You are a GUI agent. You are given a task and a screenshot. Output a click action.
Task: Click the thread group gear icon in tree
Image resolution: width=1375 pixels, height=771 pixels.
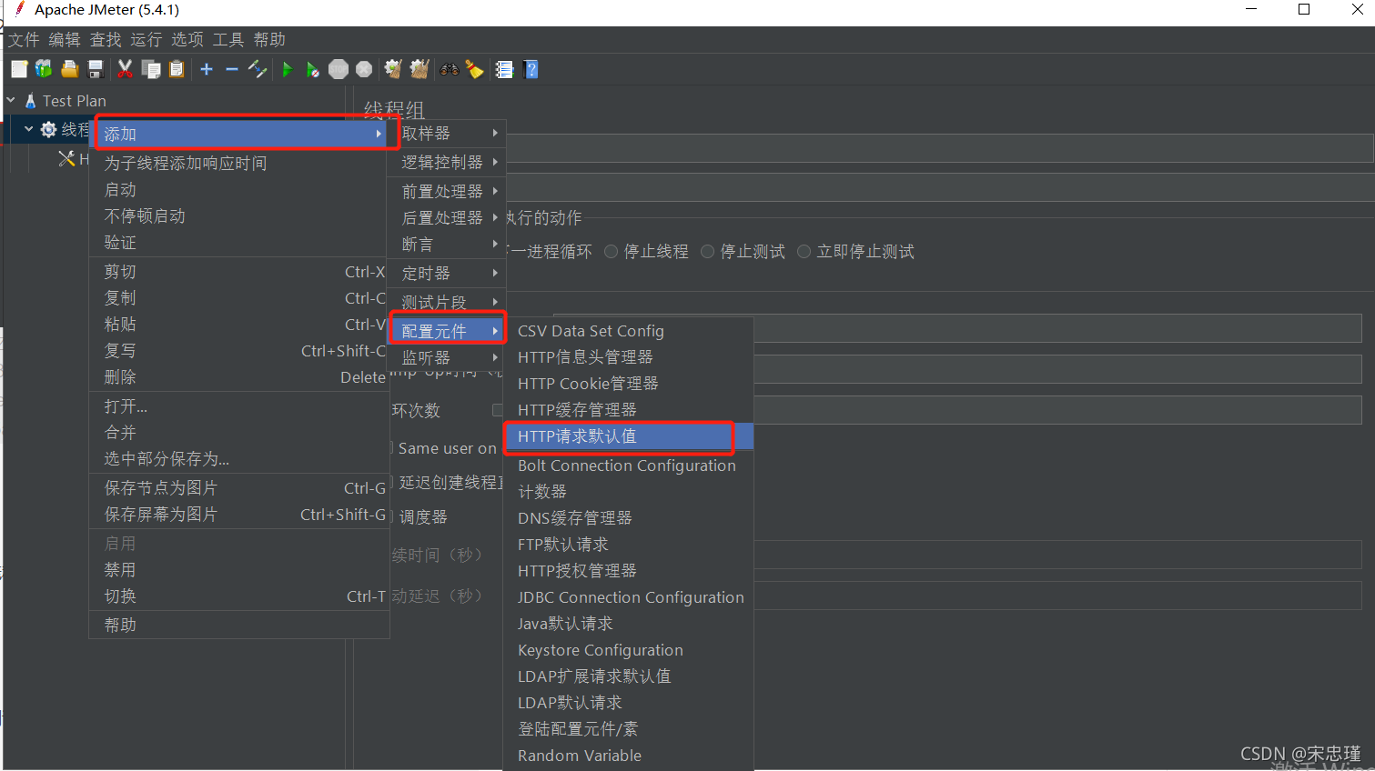click(x=49, y=129)
